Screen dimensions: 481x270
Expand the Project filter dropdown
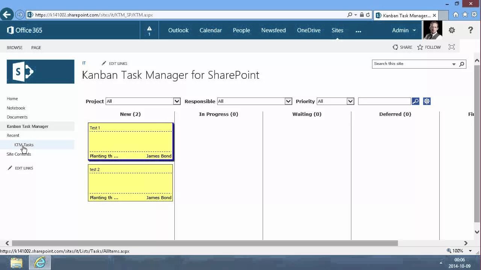[x=177, y=101]
